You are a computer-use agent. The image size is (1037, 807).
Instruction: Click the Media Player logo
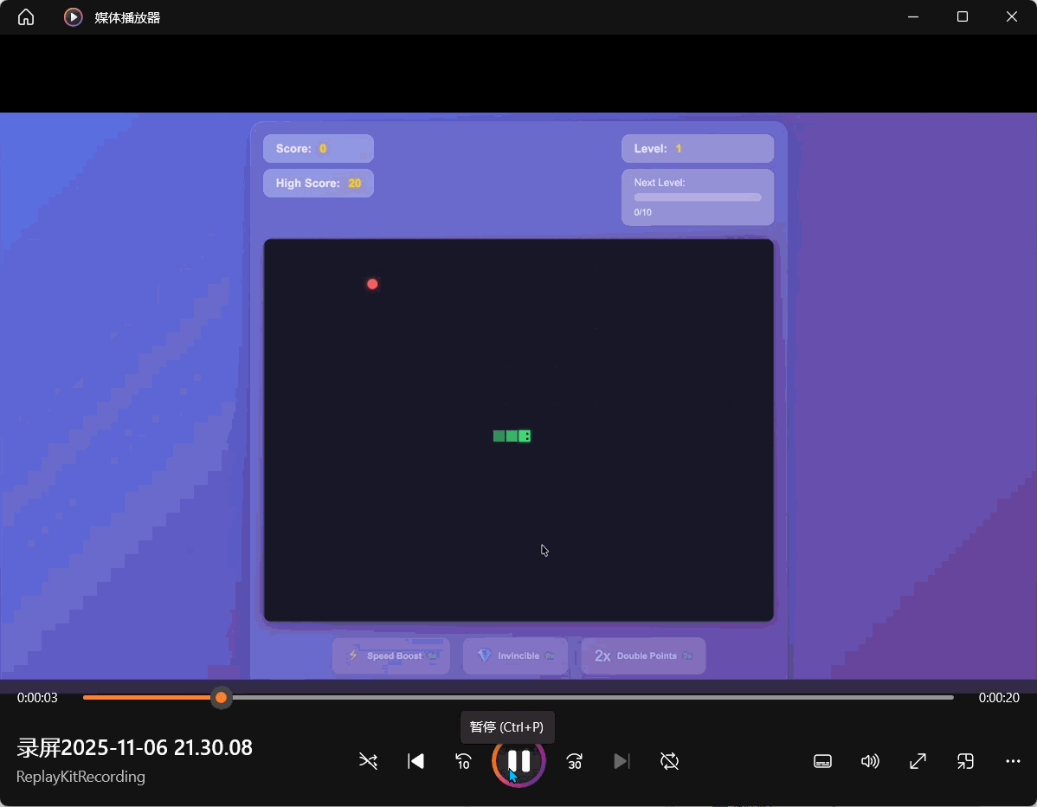coord(73,16)
